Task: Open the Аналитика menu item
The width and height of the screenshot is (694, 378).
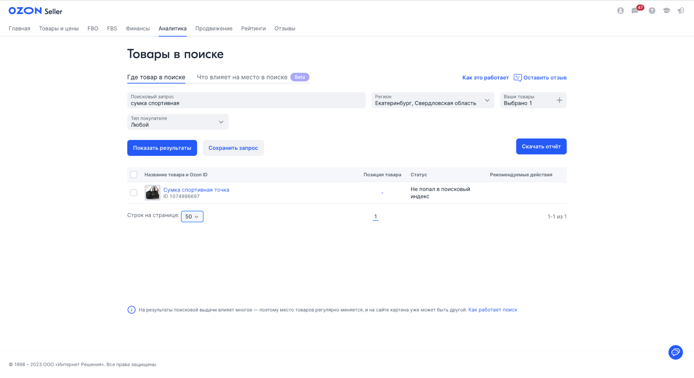Action: [x=173, y=28]
